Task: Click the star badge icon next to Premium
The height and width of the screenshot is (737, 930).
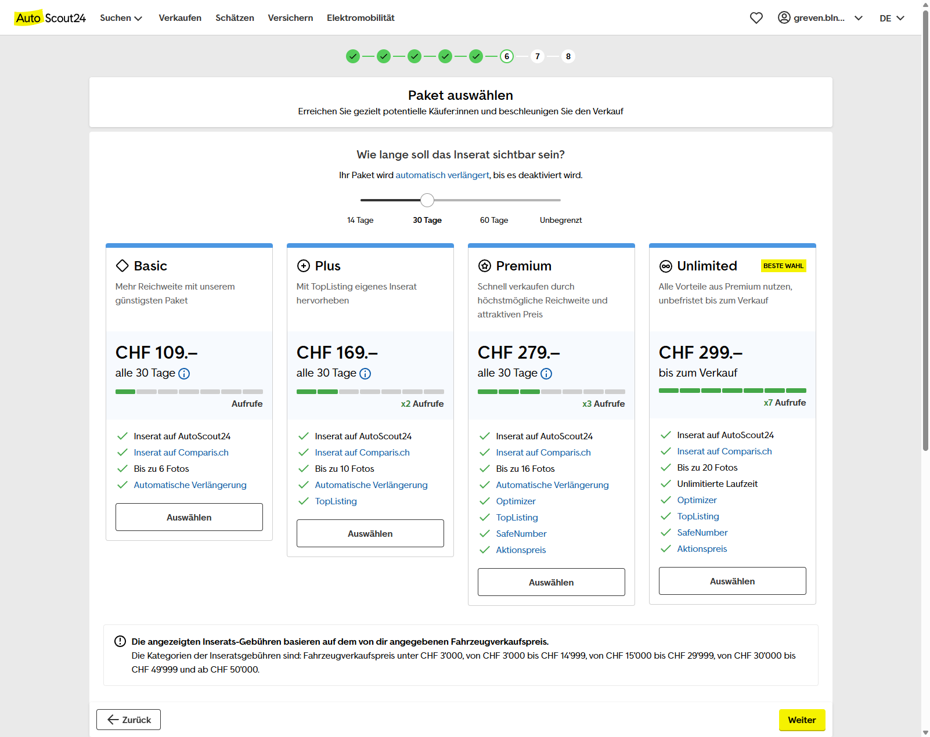Action: [x=484, y=266]
